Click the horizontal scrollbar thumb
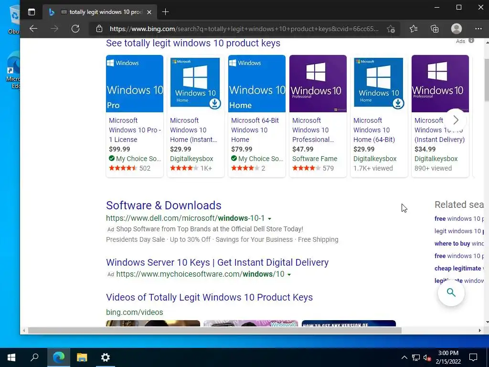Viewport: 489px width, 367px height. pos(214,331)
